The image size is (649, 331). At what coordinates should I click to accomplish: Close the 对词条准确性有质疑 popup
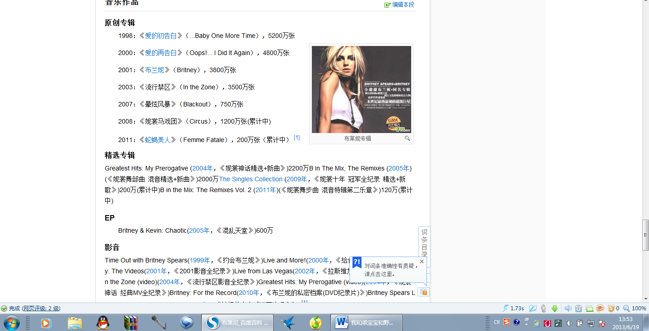coord(422,261)
